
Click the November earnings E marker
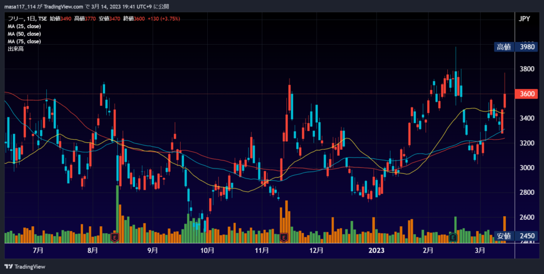pyautogui.click(x=284, y=237)
